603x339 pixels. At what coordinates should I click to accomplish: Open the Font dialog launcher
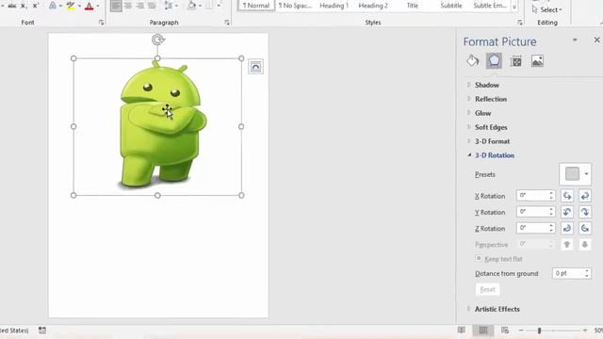[101, 23]
